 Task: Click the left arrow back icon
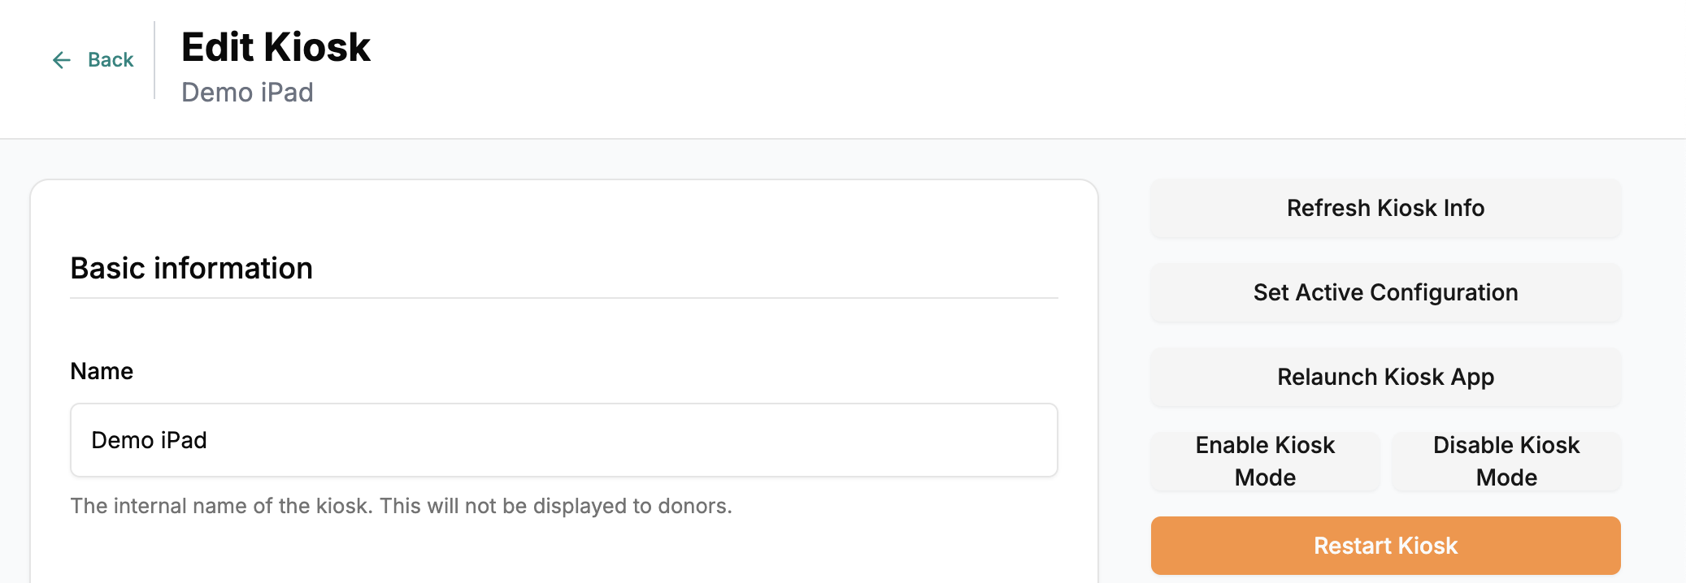62,60
